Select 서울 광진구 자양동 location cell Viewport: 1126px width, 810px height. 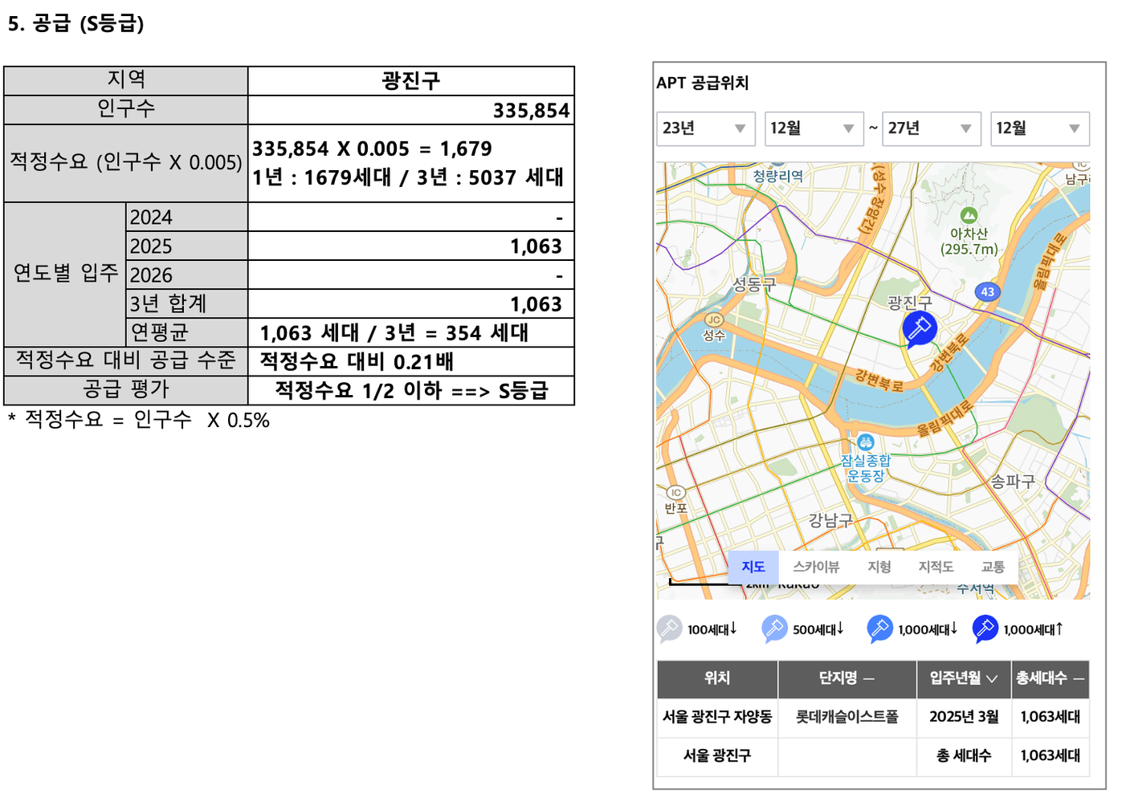[x=717, y=717]
